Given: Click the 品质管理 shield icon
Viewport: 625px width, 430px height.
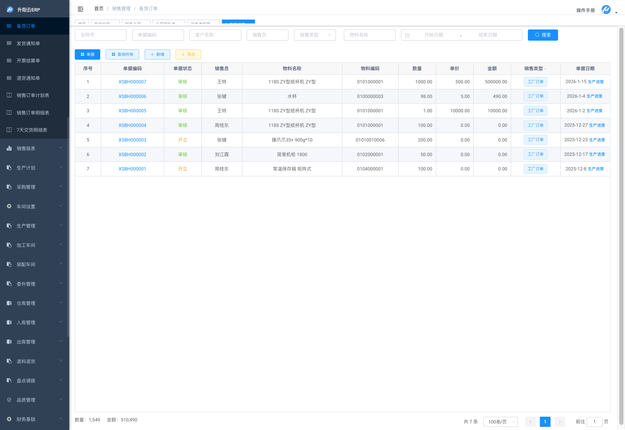Looking at the screenshot, I should 9,400.
